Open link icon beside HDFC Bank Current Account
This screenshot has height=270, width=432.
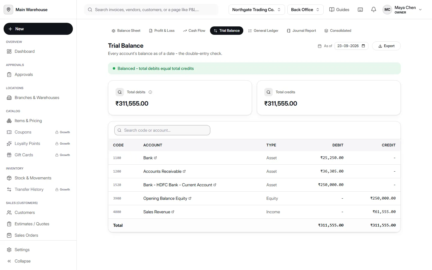point(215,185)
